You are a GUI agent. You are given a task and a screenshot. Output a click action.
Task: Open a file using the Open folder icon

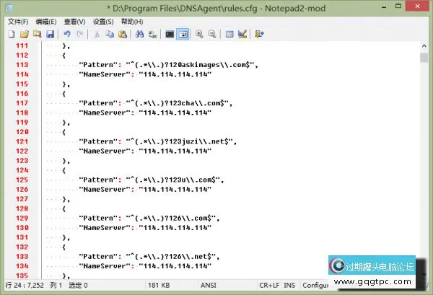click(25, 34)
